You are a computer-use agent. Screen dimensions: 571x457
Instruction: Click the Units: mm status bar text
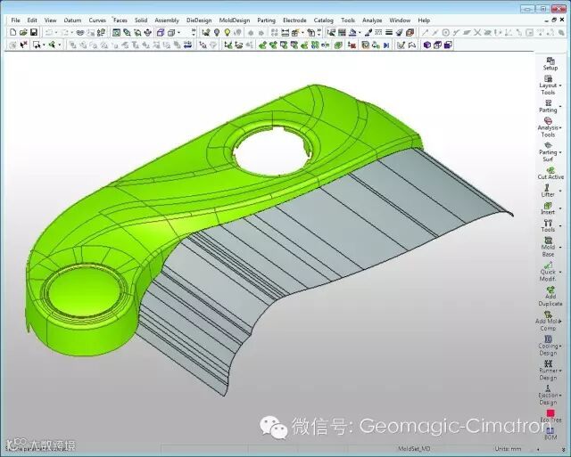pos(508,449)
